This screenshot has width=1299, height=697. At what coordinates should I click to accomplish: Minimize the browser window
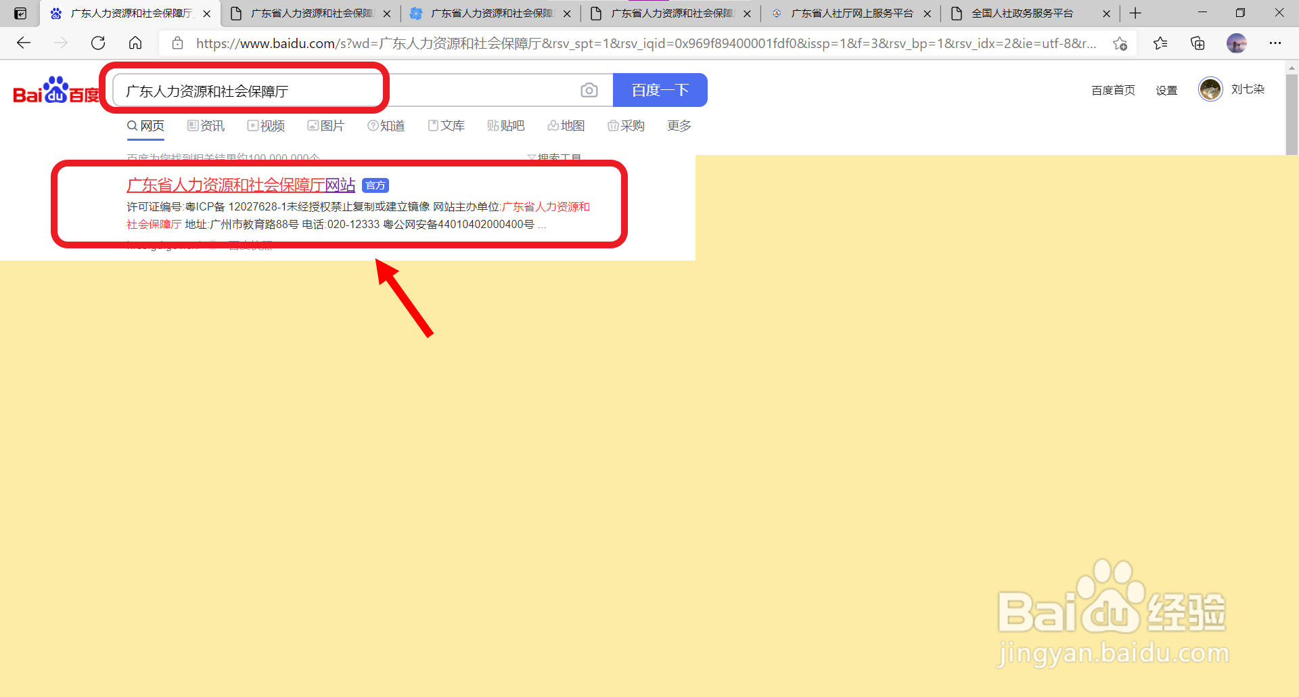[x=1202, y=13]
